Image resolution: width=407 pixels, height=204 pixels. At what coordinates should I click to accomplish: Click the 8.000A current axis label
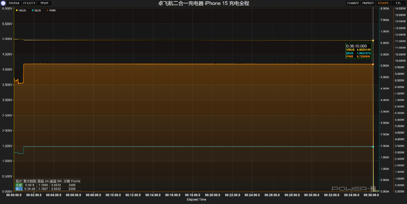385,9
